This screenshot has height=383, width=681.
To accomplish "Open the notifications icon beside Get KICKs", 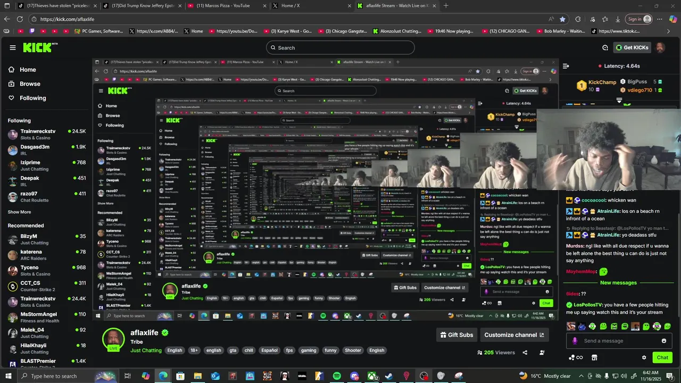I will click(605, 47).
